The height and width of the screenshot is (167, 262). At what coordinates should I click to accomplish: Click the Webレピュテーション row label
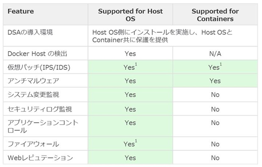(x=40, y=158)
